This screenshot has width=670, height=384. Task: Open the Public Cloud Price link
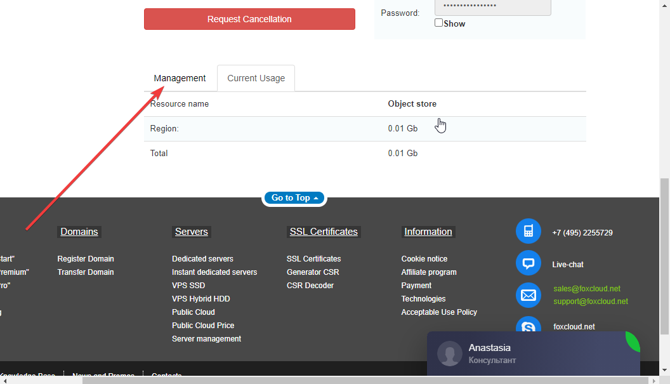(x=203, y=326)
